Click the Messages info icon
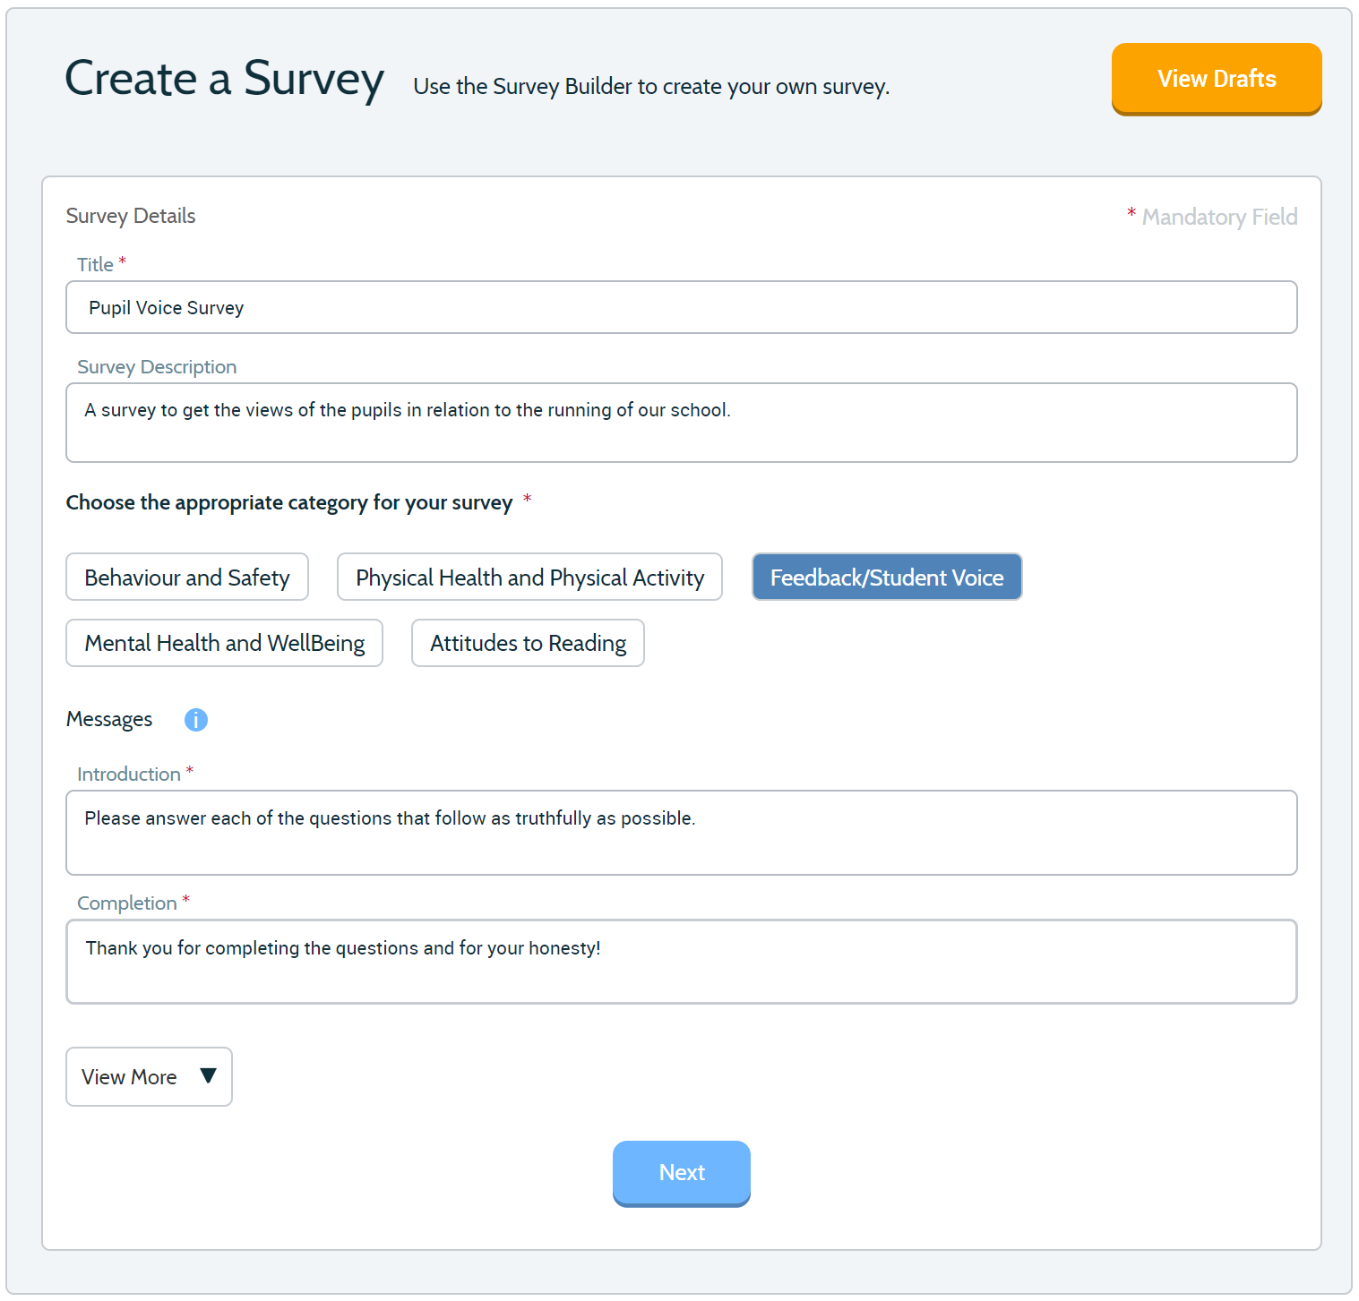Image resolution: width=1359 pixels, height=1301 pixels. (x=195, y=720)
